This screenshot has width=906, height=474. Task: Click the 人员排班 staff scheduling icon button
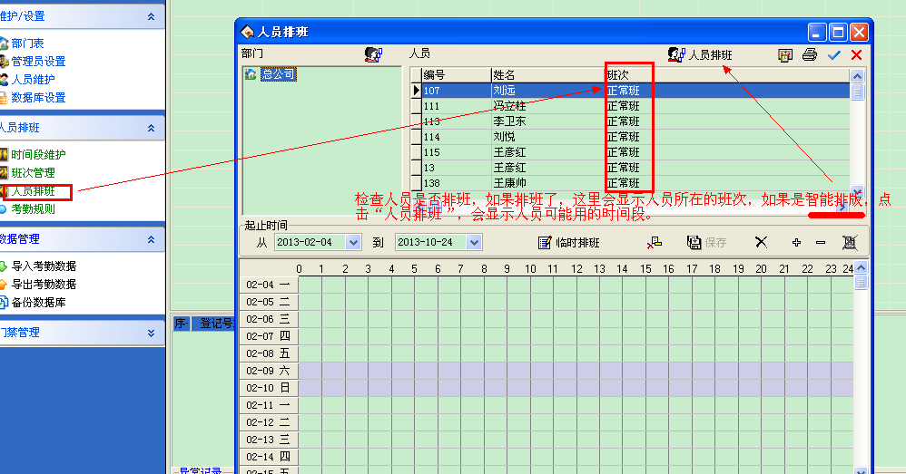point(700,54)
